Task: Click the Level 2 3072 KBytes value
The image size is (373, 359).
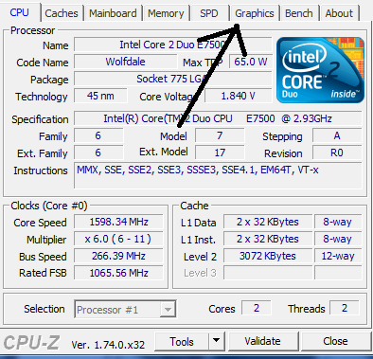Action: [268, 256]
